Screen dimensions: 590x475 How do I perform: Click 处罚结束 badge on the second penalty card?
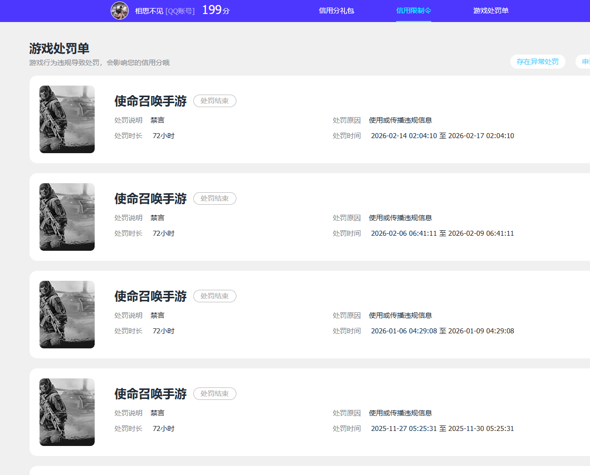[215, 199]
